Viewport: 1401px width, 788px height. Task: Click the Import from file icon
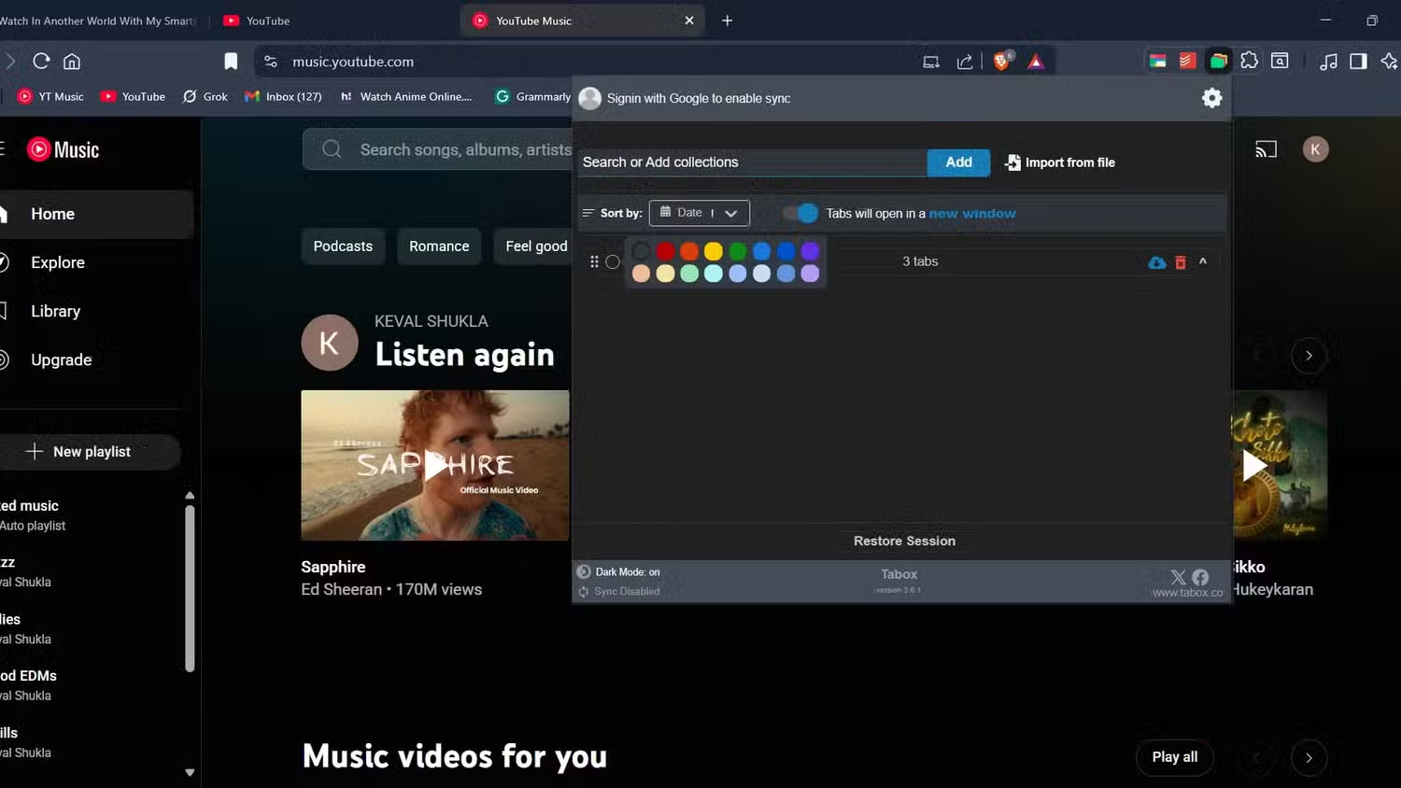pos(1012,162)
